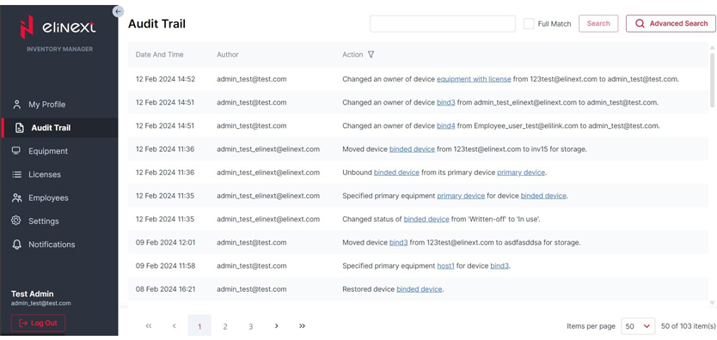
Task: Click author in the 12 Feb 14:52 row
Action: (x=252, y=79)
